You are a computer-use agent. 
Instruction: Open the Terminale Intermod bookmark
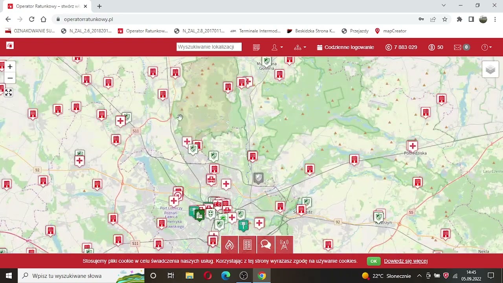pos(255,31)
